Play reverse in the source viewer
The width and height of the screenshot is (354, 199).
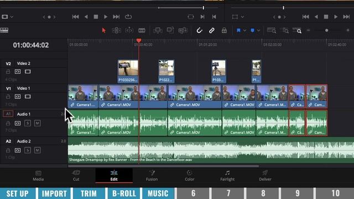point(86,17)
